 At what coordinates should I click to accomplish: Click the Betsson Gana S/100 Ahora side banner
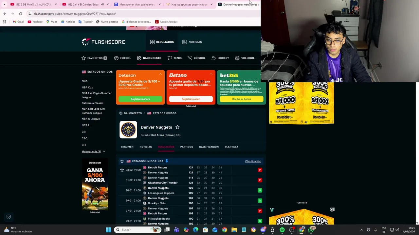pos(95,184)
